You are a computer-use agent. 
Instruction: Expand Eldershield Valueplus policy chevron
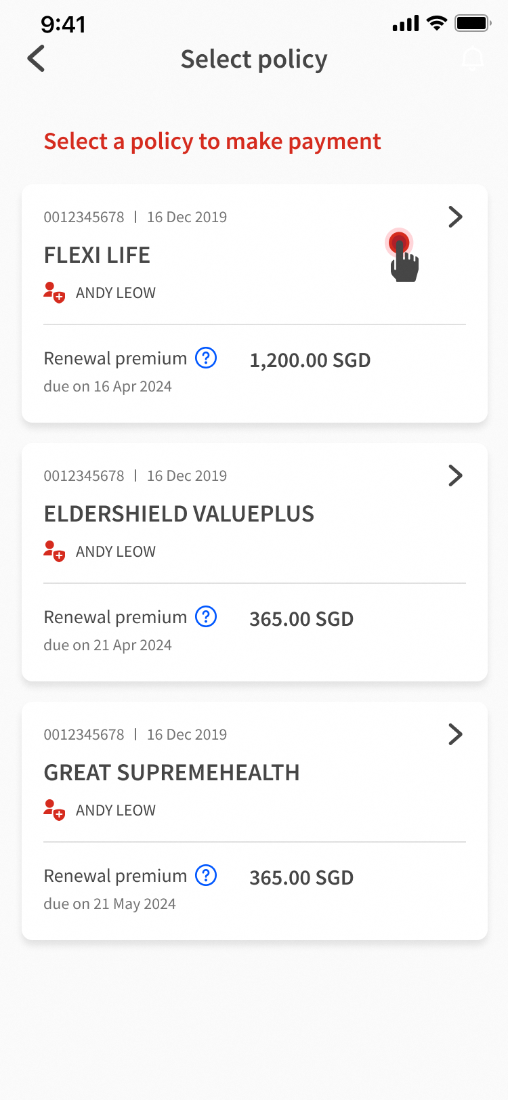[x=455, y=475]
